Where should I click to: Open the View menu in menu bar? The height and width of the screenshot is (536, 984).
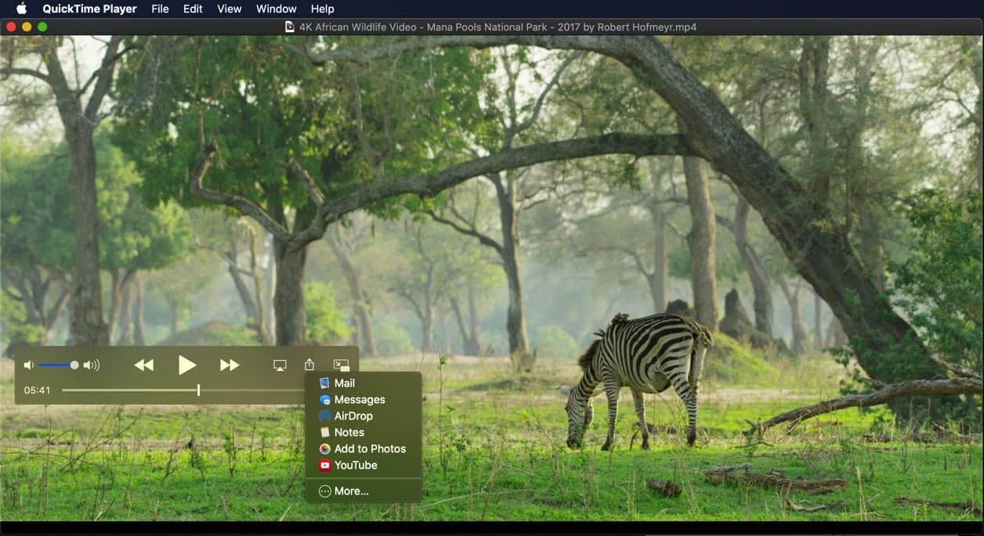(x=229, y=9)
